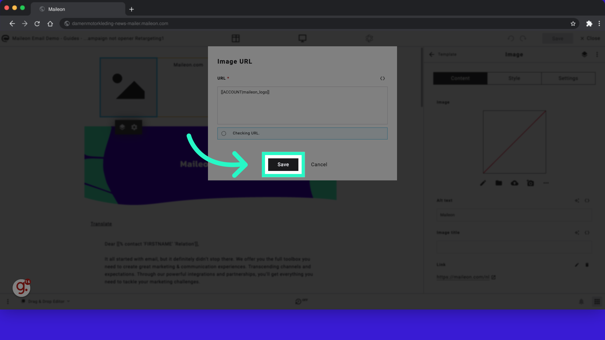Open Image title share icon
The width and height of the screenshot is (605, 340).
[x=577, y=233]
